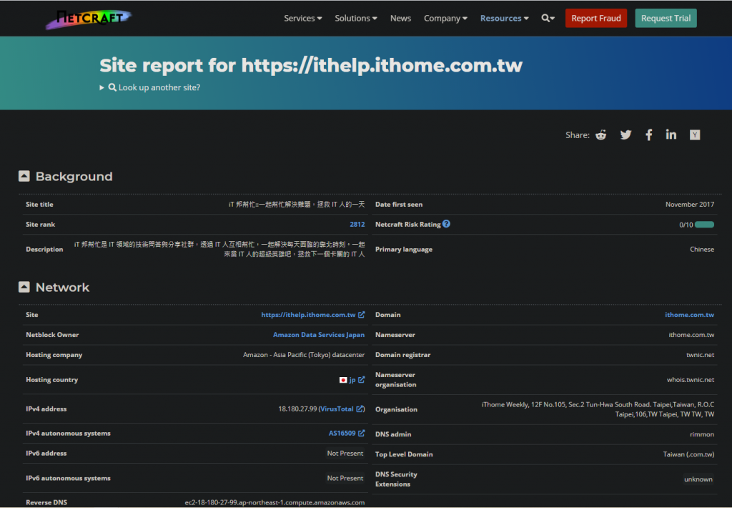Open the Solutions dropdown menu
Viewport: 732px width, 508px height.
356,18
